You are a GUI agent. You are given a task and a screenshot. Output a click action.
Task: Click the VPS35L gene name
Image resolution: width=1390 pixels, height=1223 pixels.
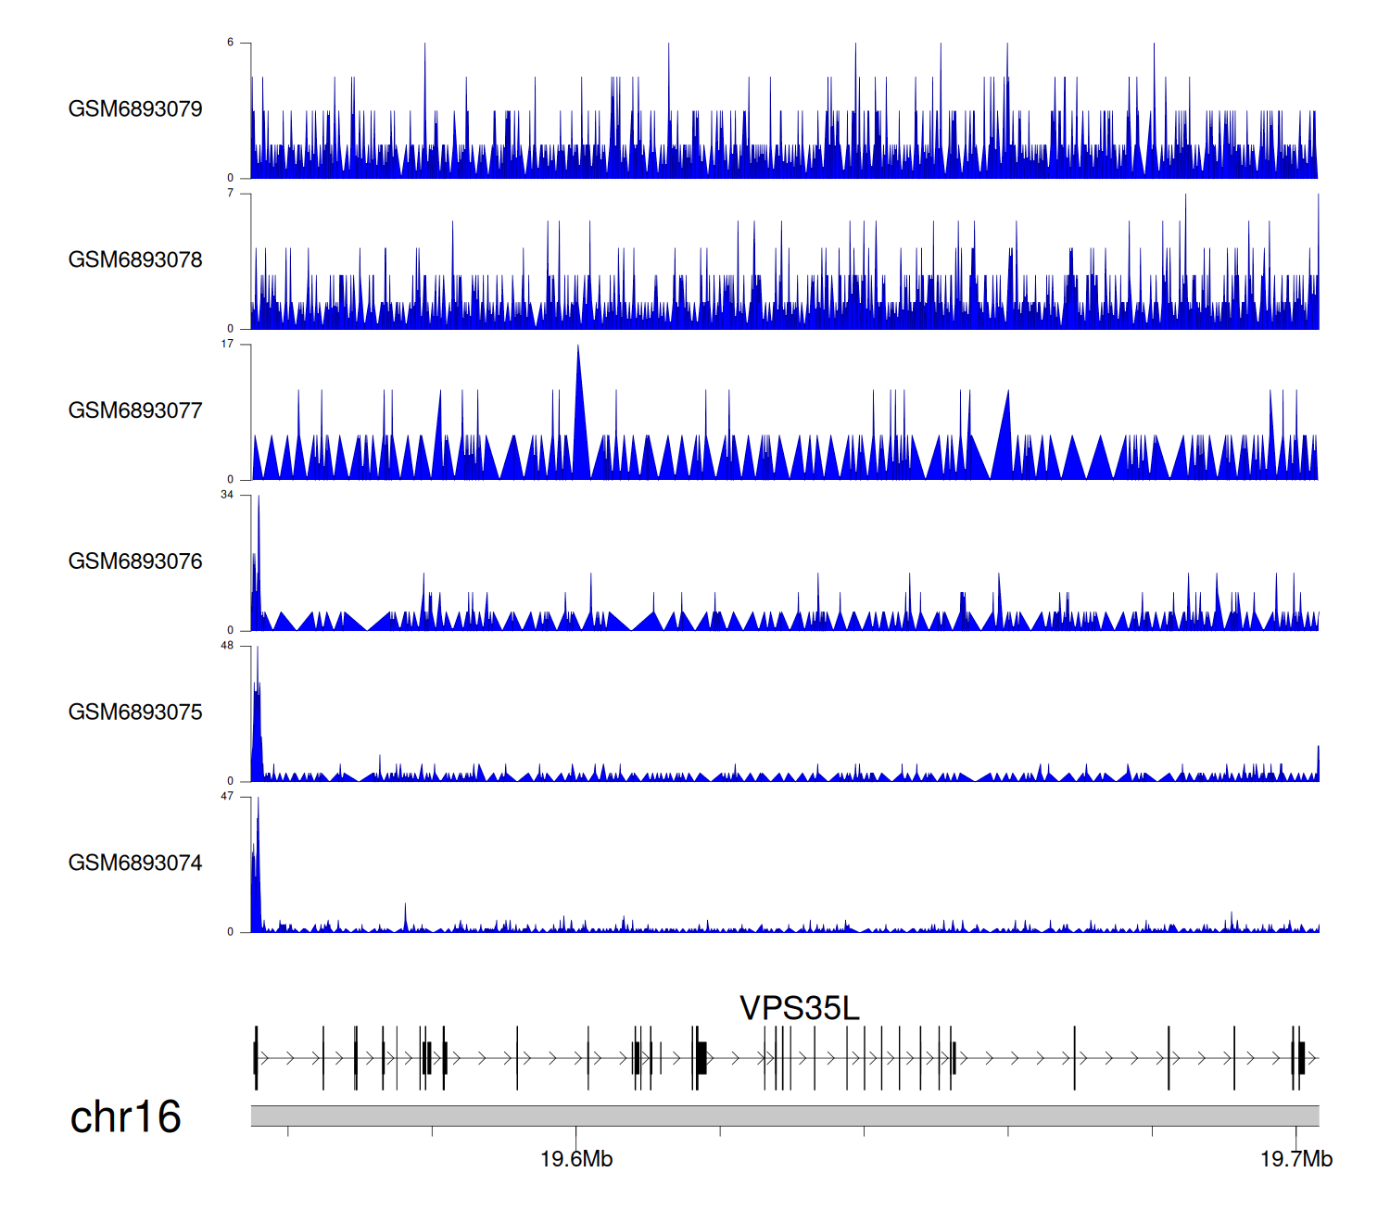coord(799,1008)
